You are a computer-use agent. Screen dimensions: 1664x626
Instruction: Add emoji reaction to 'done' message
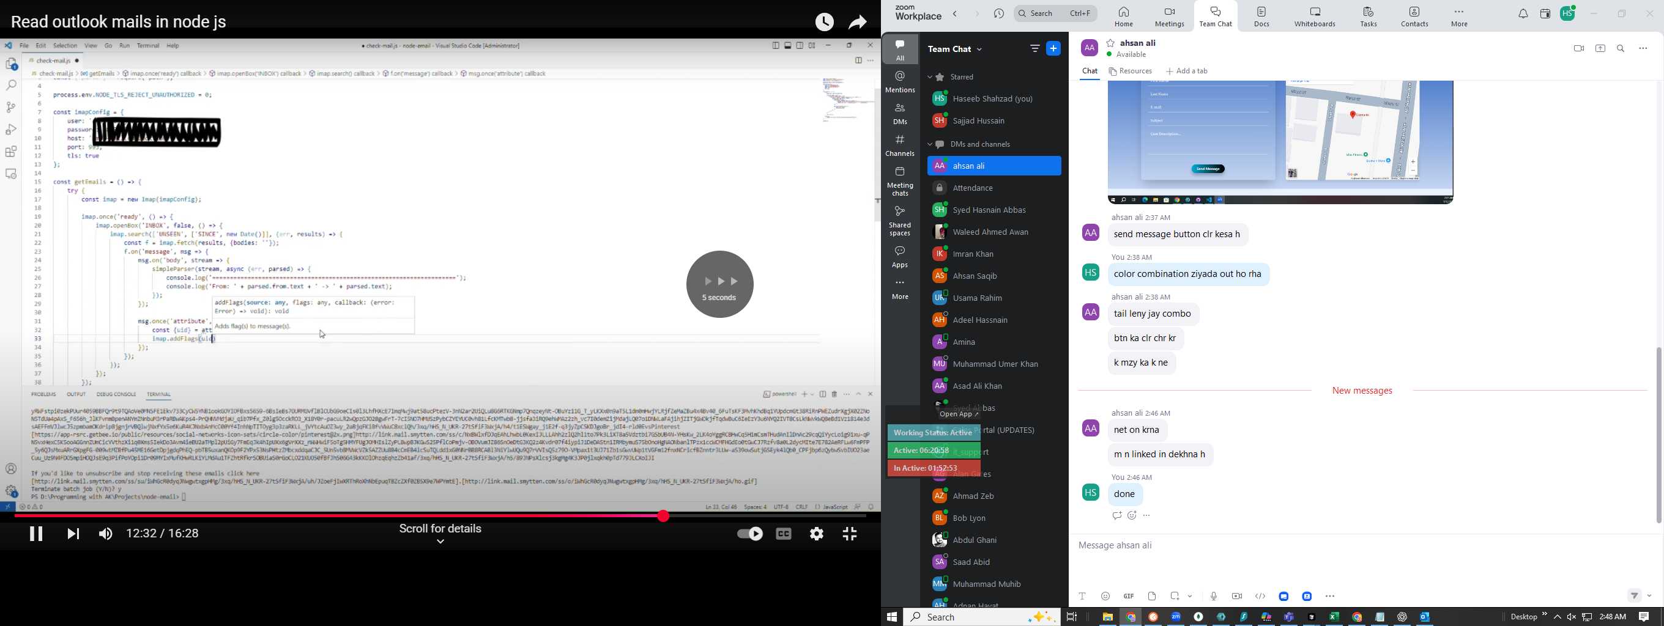pyautogui.click(x=1132, y=515)
